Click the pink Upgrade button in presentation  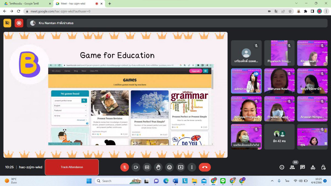tap(196, 71)
